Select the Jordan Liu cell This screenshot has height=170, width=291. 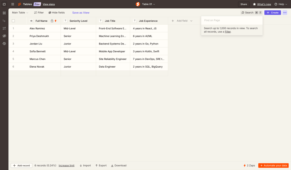pyautogui.click(x=44, y=44)
